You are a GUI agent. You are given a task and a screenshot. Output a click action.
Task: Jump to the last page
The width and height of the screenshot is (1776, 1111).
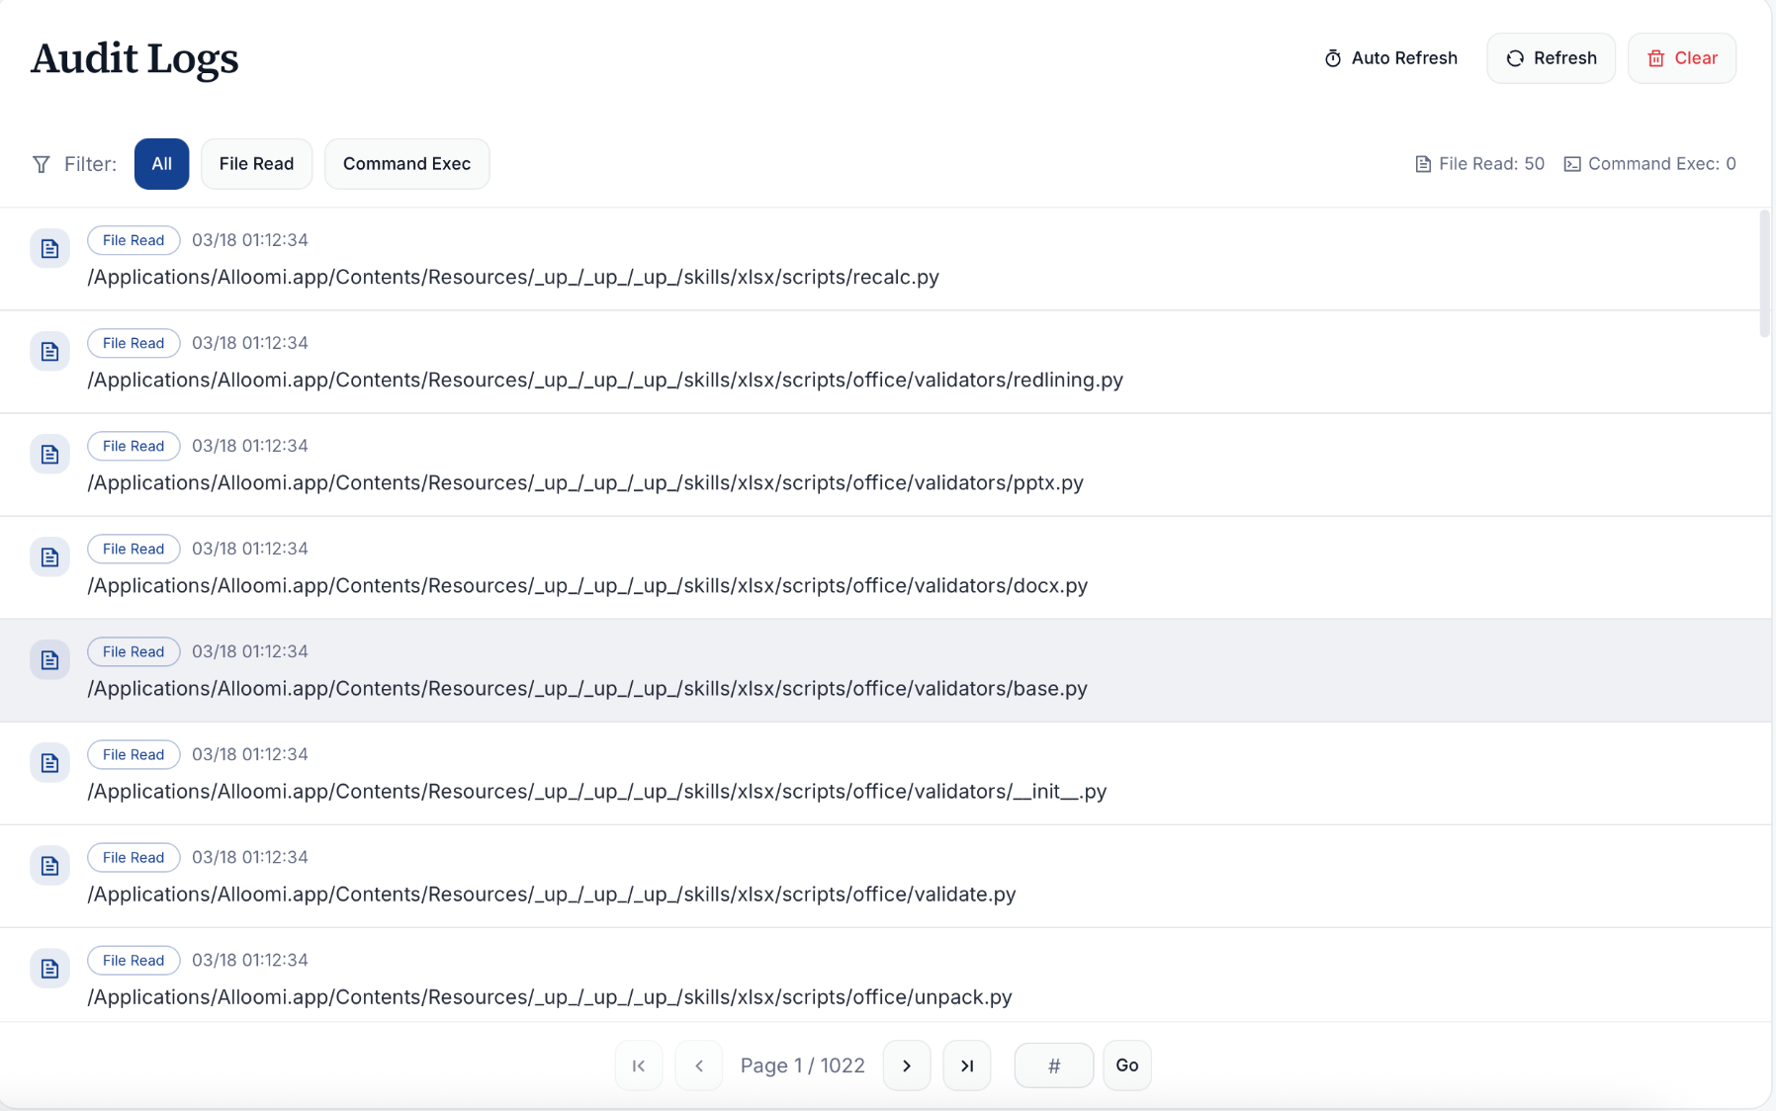(x=966, y=1066)
